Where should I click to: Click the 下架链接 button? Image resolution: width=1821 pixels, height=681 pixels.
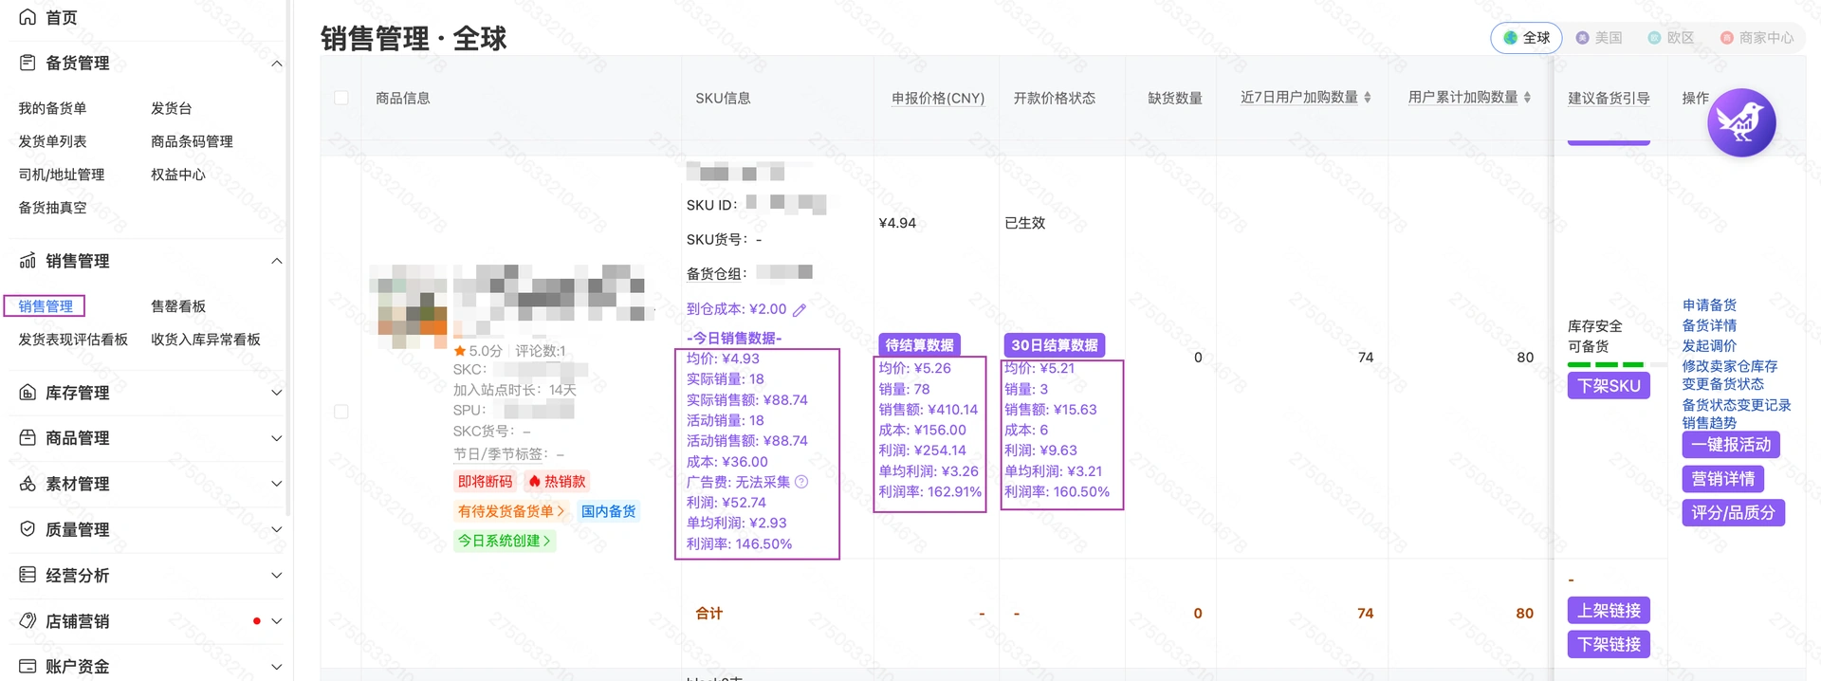pos(1609,645)
